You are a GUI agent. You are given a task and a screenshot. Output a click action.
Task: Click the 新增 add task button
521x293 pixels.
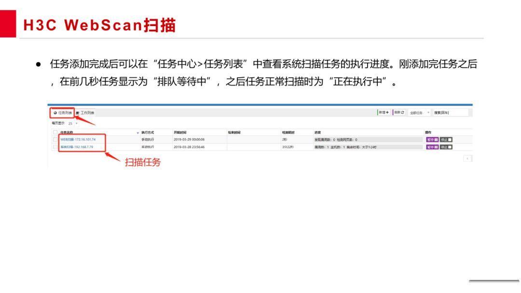[384, 112]
